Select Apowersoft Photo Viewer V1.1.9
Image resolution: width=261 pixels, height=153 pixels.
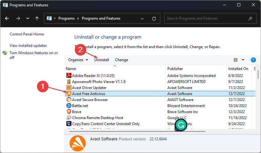click(x=99, y=82)
